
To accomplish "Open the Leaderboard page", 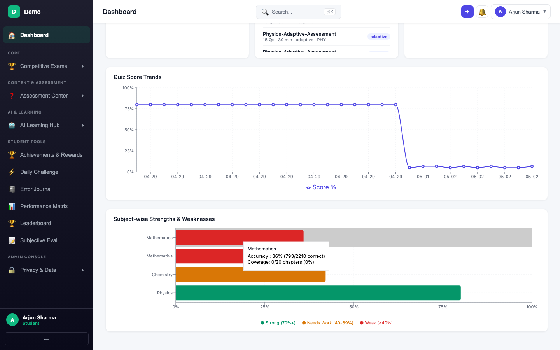I will coord(47,223).
